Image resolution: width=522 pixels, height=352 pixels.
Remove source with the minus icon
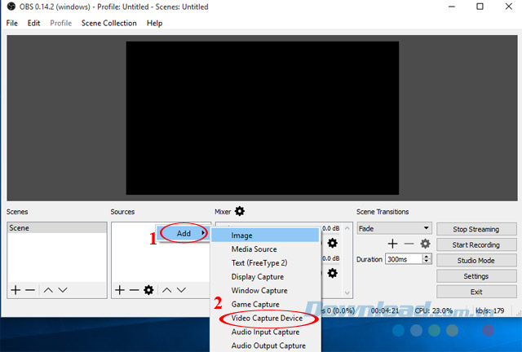click(134, 290)
